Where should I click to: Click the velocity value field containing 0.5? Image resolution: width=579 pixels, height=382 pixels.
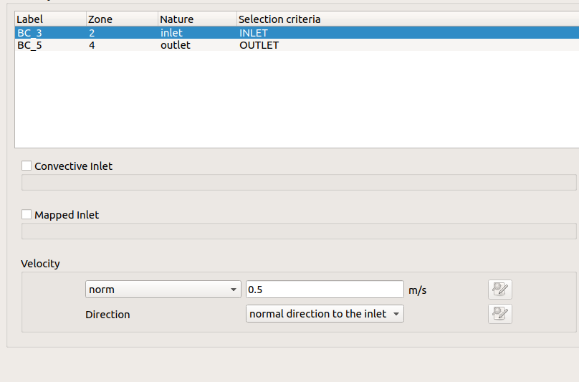coord(324,290)
